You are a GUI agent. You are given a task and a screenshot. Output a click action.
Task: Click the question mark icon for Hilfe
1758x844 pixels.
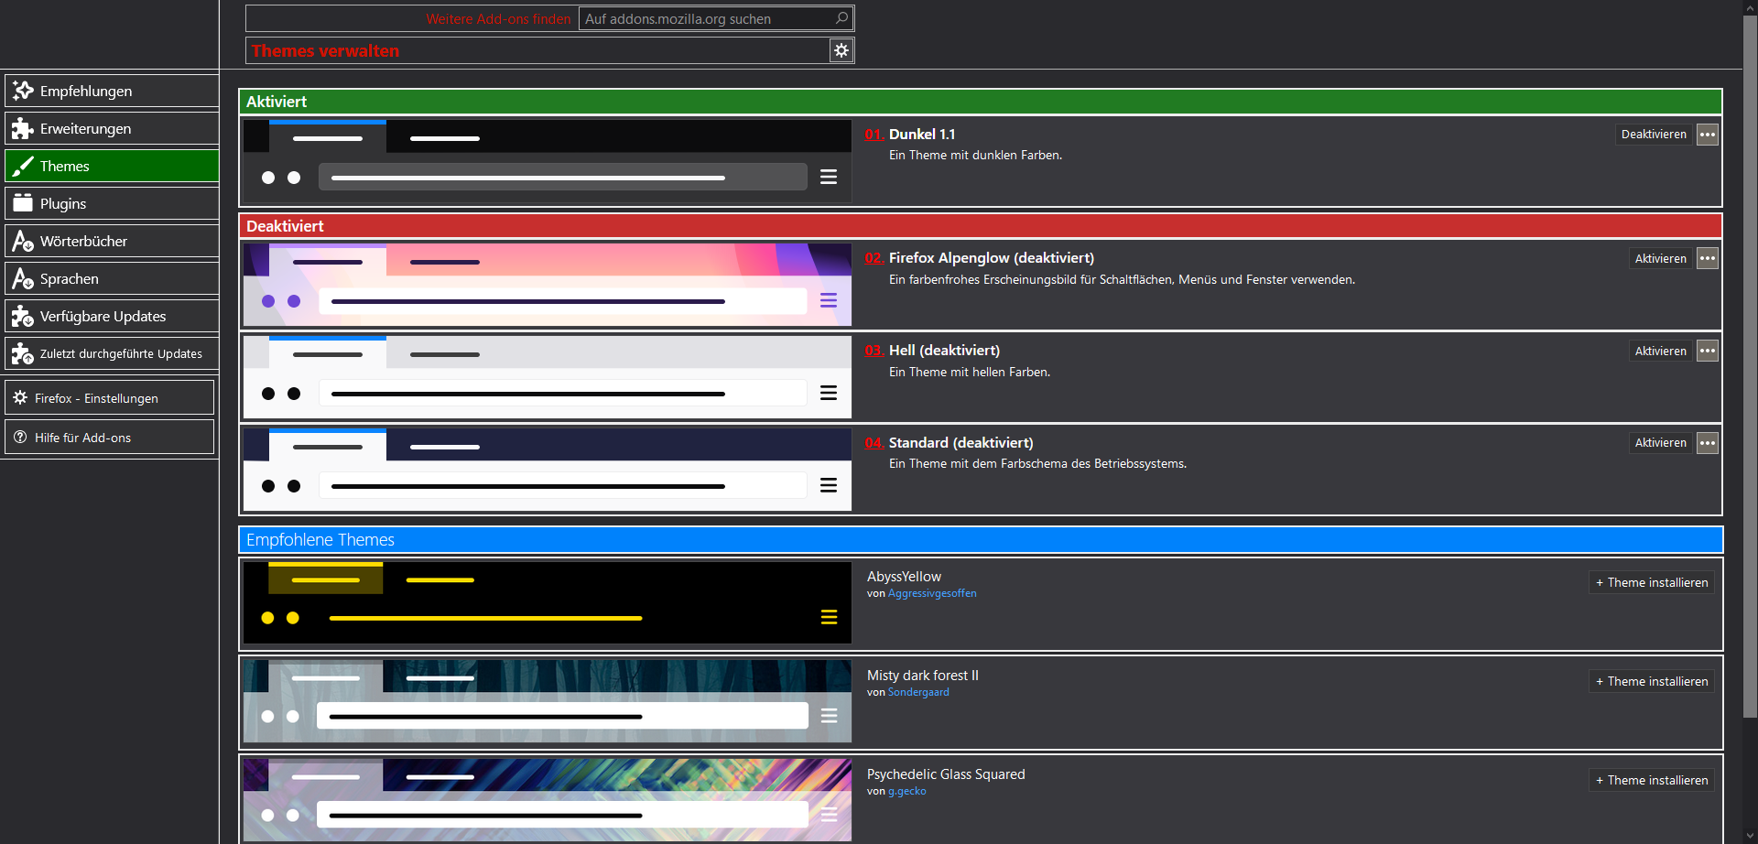point(20,437)
